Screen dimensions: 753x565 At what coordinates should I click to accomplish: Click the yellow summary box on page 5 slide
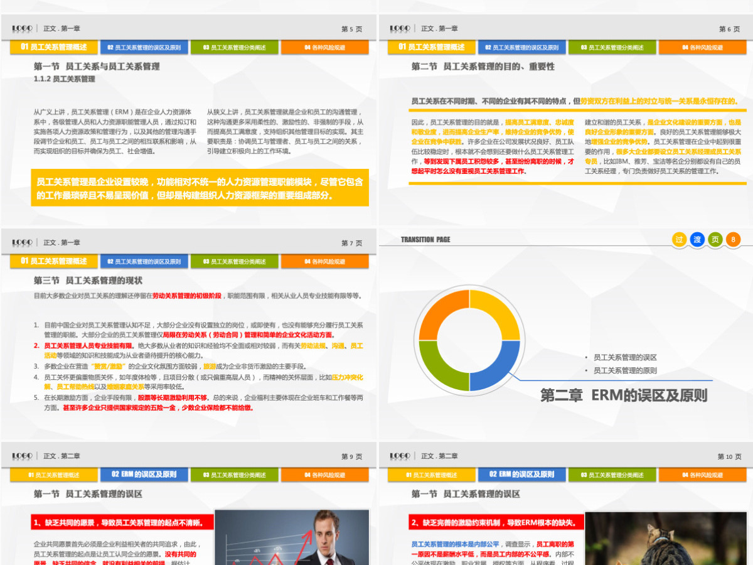click(x=200, y=188)
